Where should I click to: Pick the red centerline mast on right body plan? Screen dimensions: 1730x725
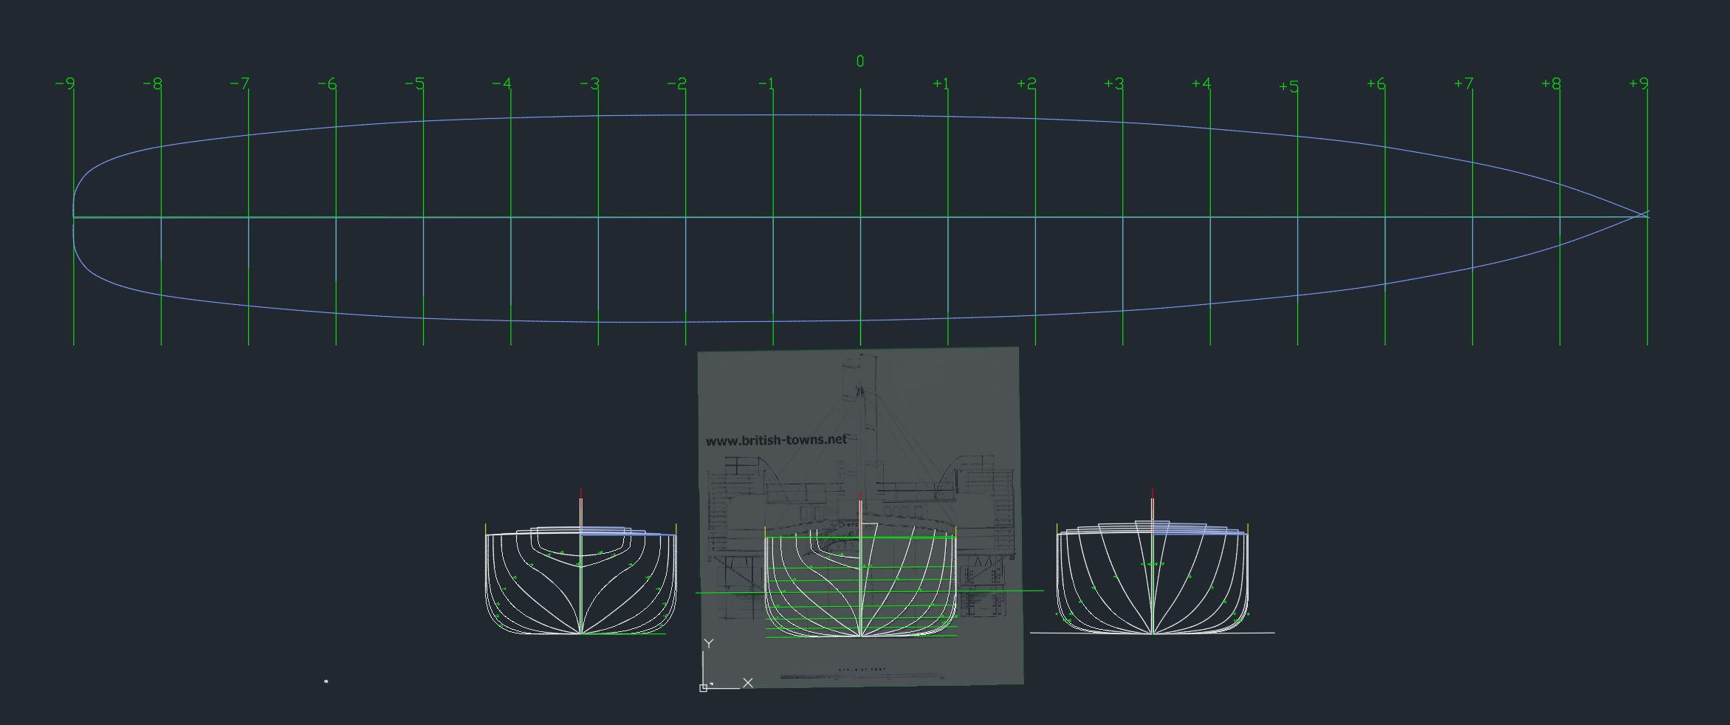(1153, 493)
